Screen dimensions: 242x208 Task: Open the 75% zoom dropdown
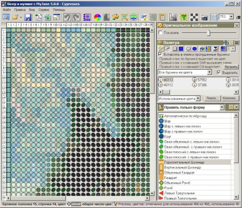(x=231, y=16)
